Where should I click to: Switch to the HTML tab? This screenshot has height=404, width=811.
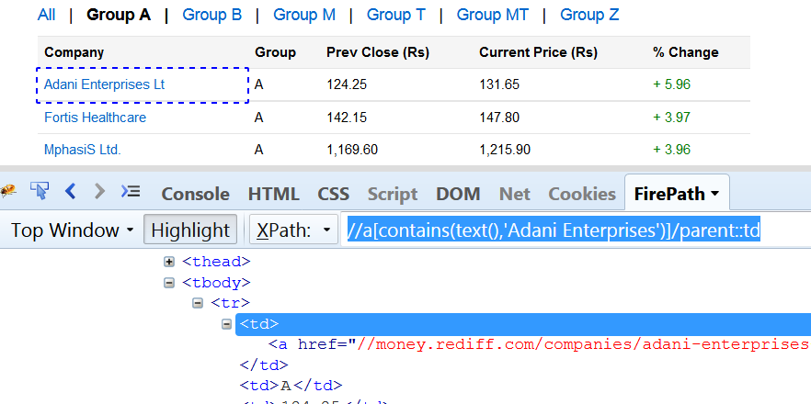click(x=274, y=195)
